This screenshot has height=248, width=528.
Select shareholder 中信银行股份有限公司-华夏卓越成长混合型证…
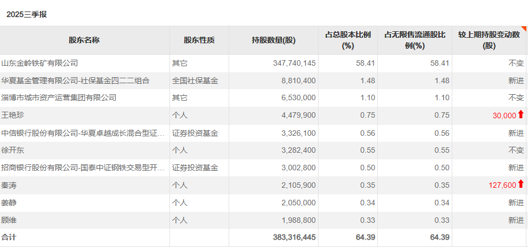point(83,133)
